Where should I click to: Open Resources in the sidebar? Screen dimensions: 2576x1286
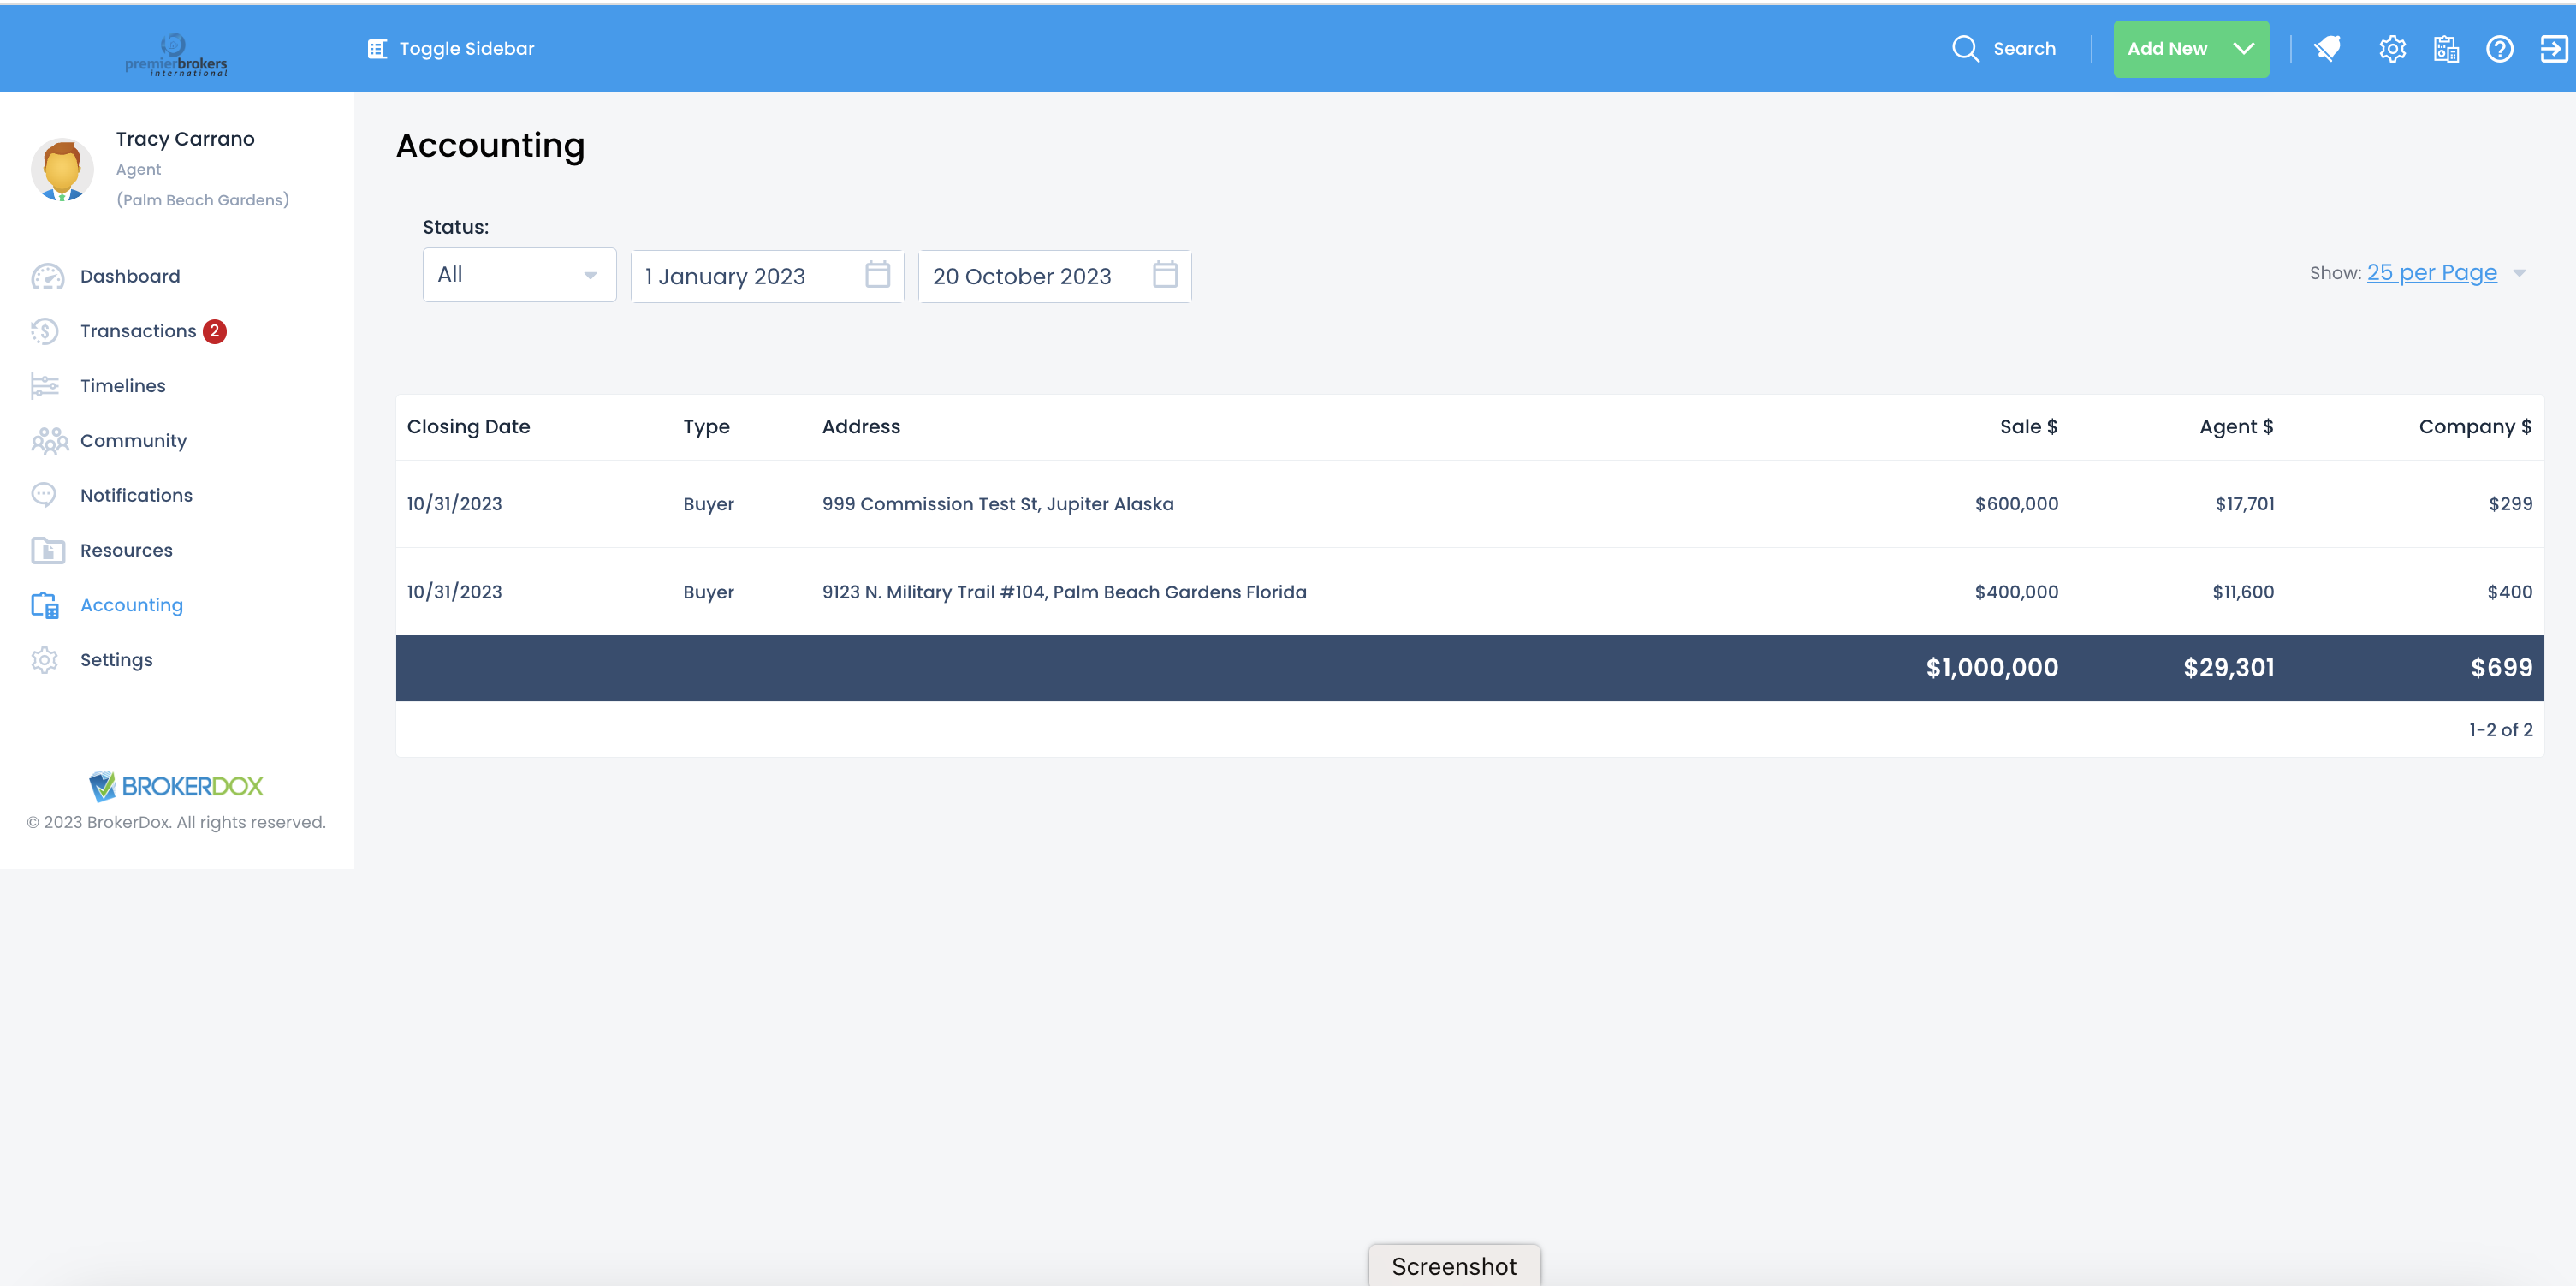pos(126,551)
